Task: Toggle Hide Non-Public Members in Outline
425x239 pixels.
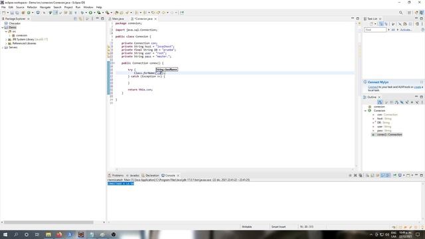Action: pyautogui.click(x=412, y=102)
